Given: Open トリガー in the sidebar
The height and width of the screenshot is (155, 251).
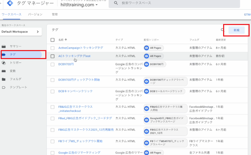Looking at the screenshot, I should coord(16,63).
